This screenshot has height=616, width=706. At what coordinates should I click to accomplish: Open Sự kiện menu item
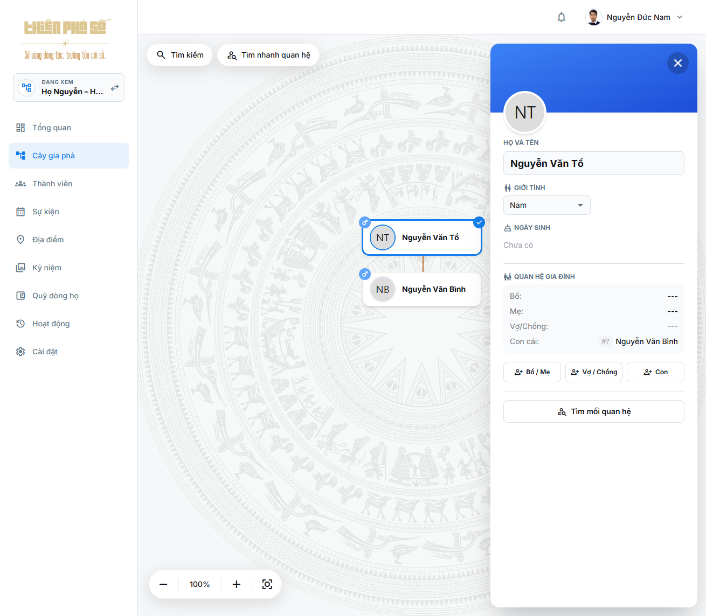click(68, 212)
